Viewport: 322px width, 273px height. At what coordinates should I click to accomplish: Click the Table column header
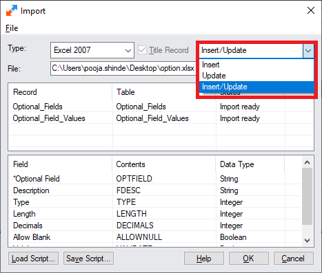164,92
